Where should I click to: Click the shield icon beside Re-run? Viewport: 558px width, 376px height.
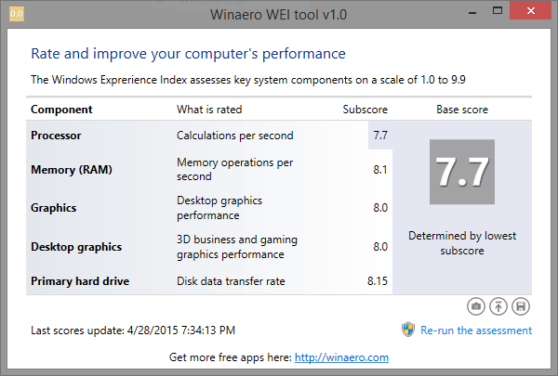click(408, 330)
